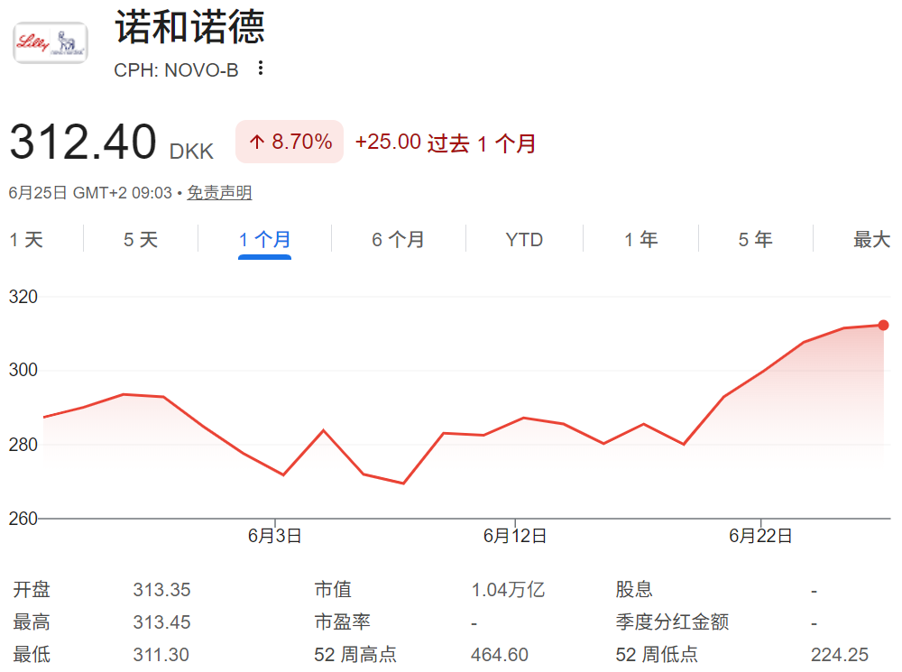Click the 312.40 price value
This screenshot has height=672, width=902.
coord(83,142)
